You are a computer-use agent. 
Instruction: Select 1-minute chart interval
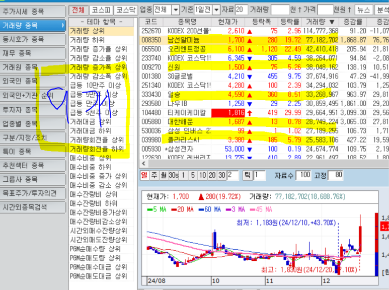tap(183, 175)
